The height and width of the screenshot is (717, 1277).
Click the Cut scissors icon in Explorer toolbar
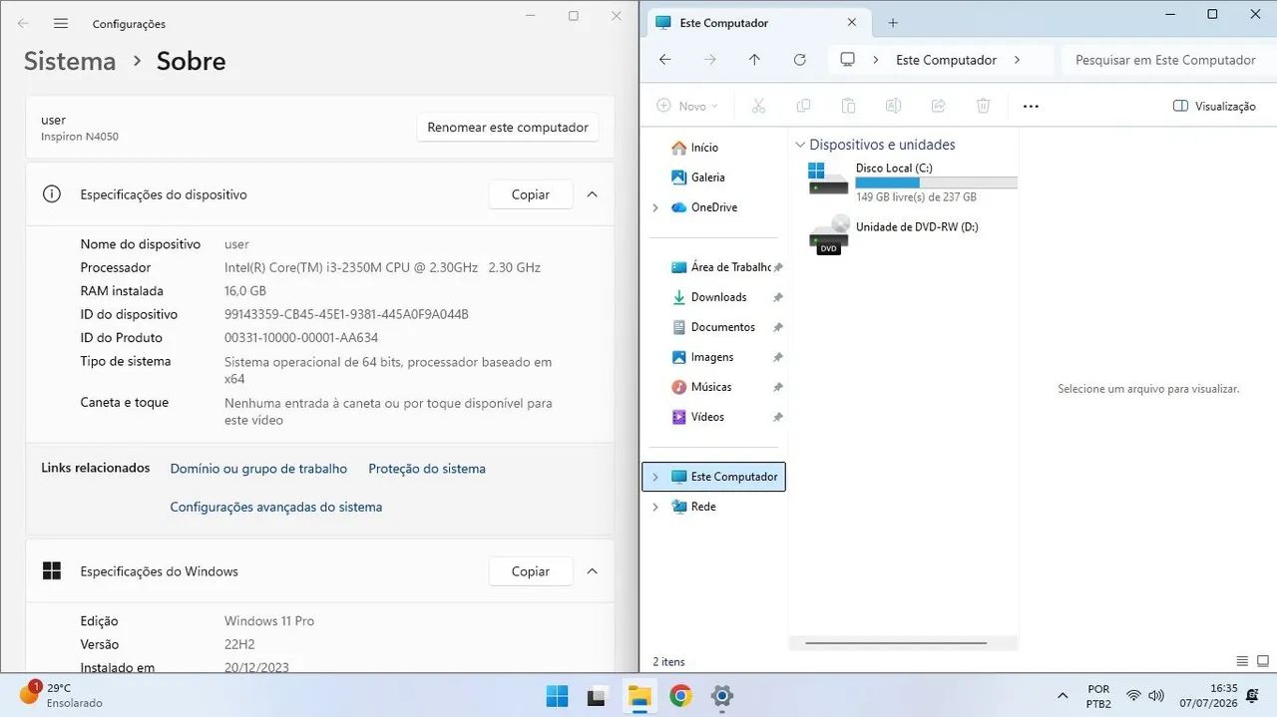click(x=758, y=106)
